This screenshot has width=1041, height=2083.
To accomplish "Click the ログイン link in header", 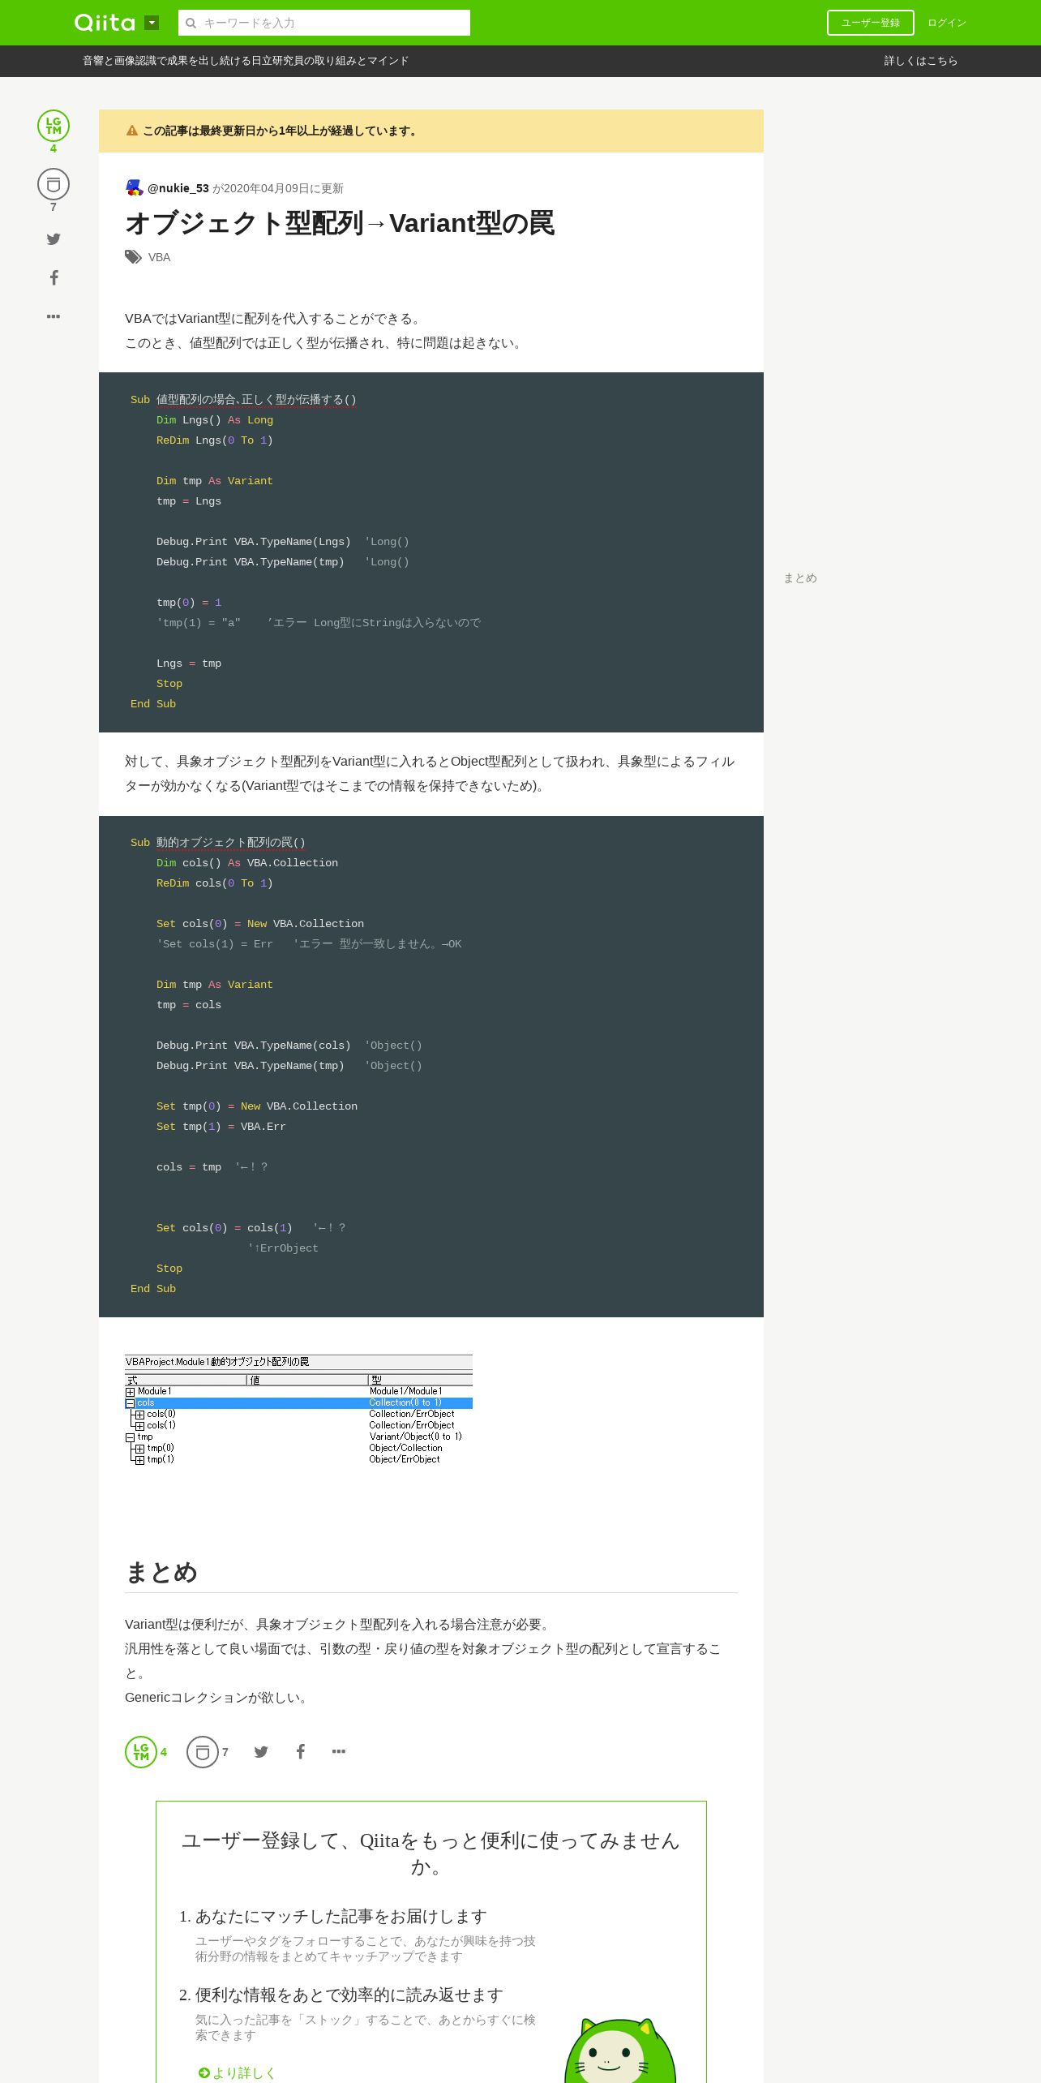I will [946, 23].
